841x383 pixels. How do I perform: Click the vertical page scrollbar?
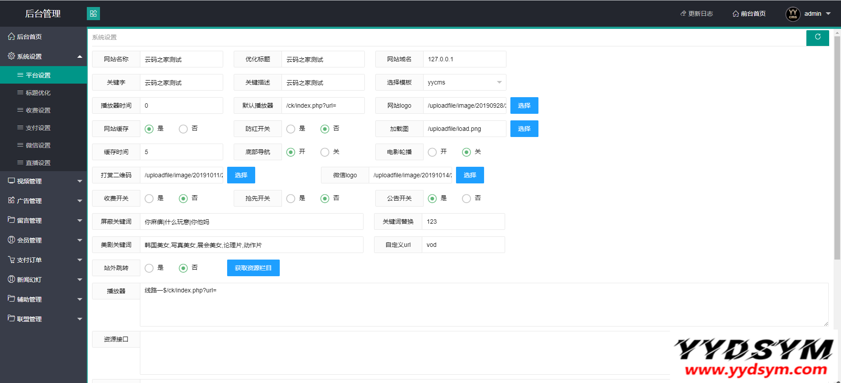[x=837, y=149]
